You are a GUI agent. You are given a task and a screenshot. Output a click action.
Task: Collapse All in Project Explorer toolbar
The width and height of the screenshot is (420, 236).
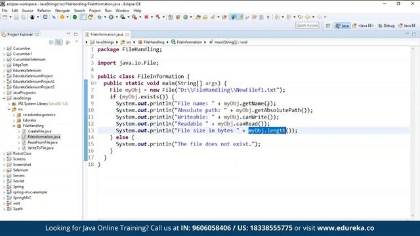(51, 42)
